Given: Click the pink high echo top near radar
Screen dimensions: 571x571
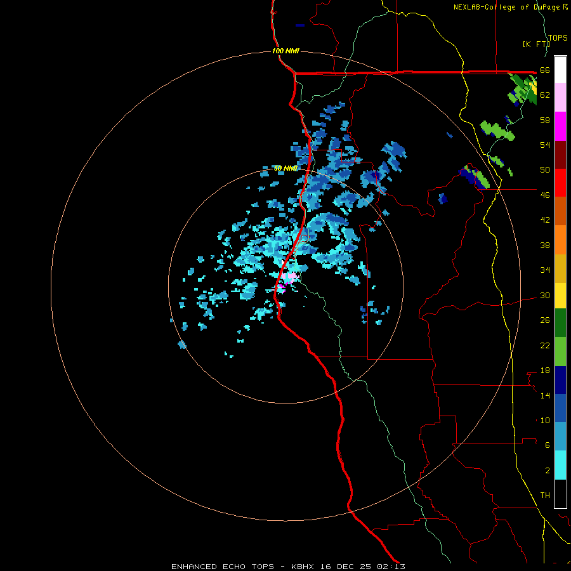Looking at the screenshot, I should [291, 277].
